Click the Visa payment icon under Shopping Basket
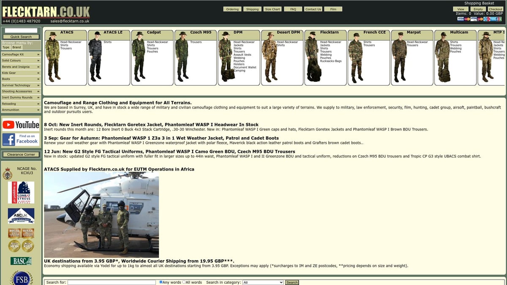This screenshot has width=507, height=285. (x=461, y=19)
